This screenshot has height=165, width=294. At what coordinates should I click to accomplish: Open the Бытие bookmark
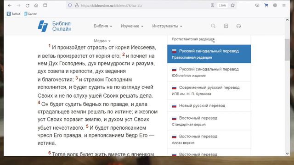[x=30, y=14]
